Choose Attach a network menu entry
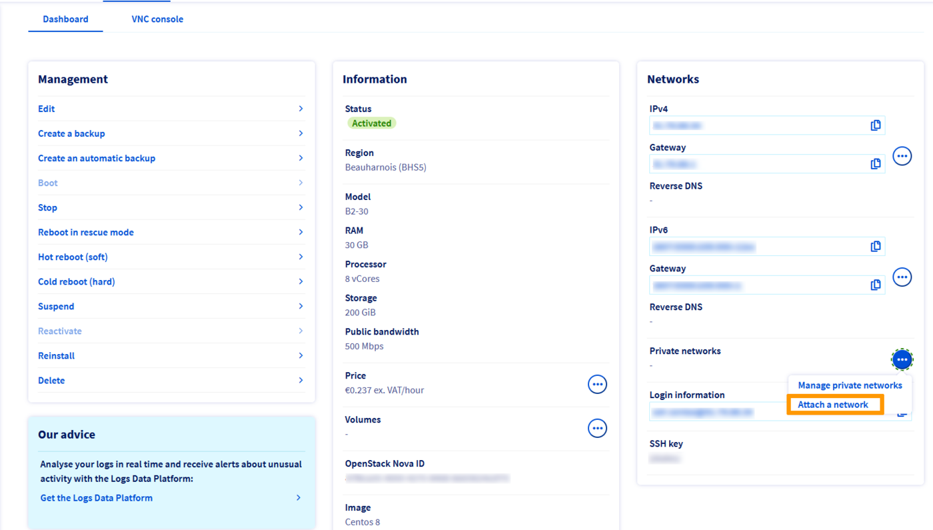This screenshot has width=933, height=530. (x=833, y=405)
